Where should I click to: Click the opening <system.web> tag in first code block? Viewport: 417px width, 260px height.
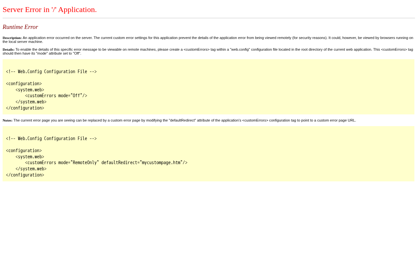click(x=30, y=90)
